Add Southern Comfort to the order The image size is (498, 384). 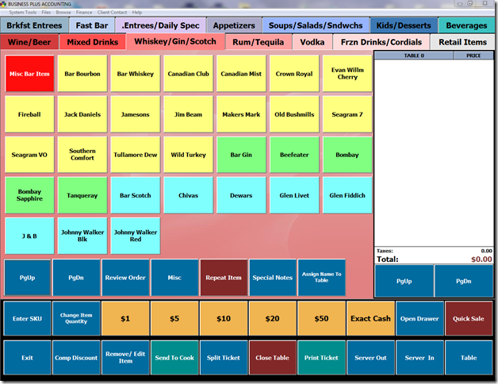click(x=82, y=155)
